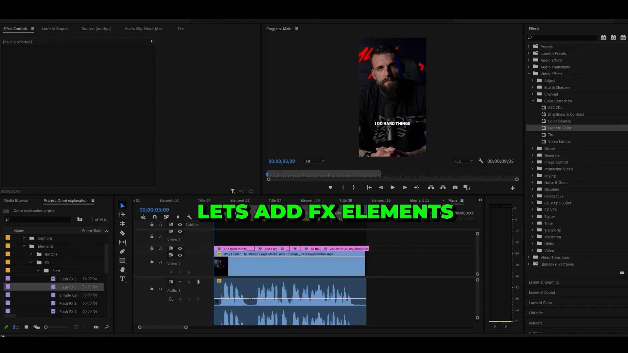Select the Razor tool
Viewport: 628px width, 353px height.
click(x=123, y=233)
